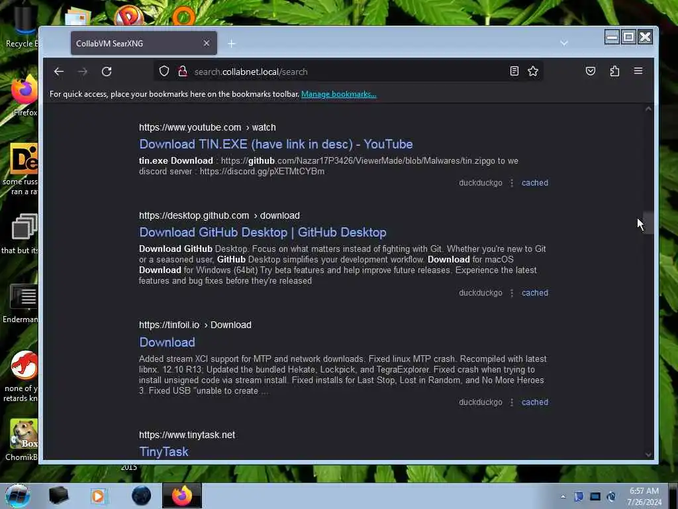
Task: Click the volume speaker tray icon
Action: 611,496
